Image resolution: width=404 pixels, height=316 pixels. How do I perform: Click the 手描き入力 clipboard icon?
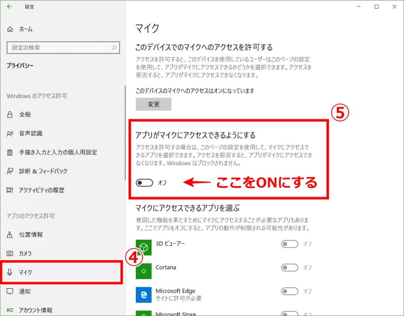click(10, 153)
